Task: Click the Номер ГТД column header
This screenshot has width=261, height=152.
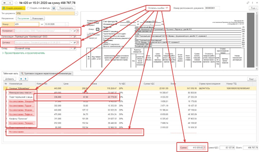Action: coord(239,84)
